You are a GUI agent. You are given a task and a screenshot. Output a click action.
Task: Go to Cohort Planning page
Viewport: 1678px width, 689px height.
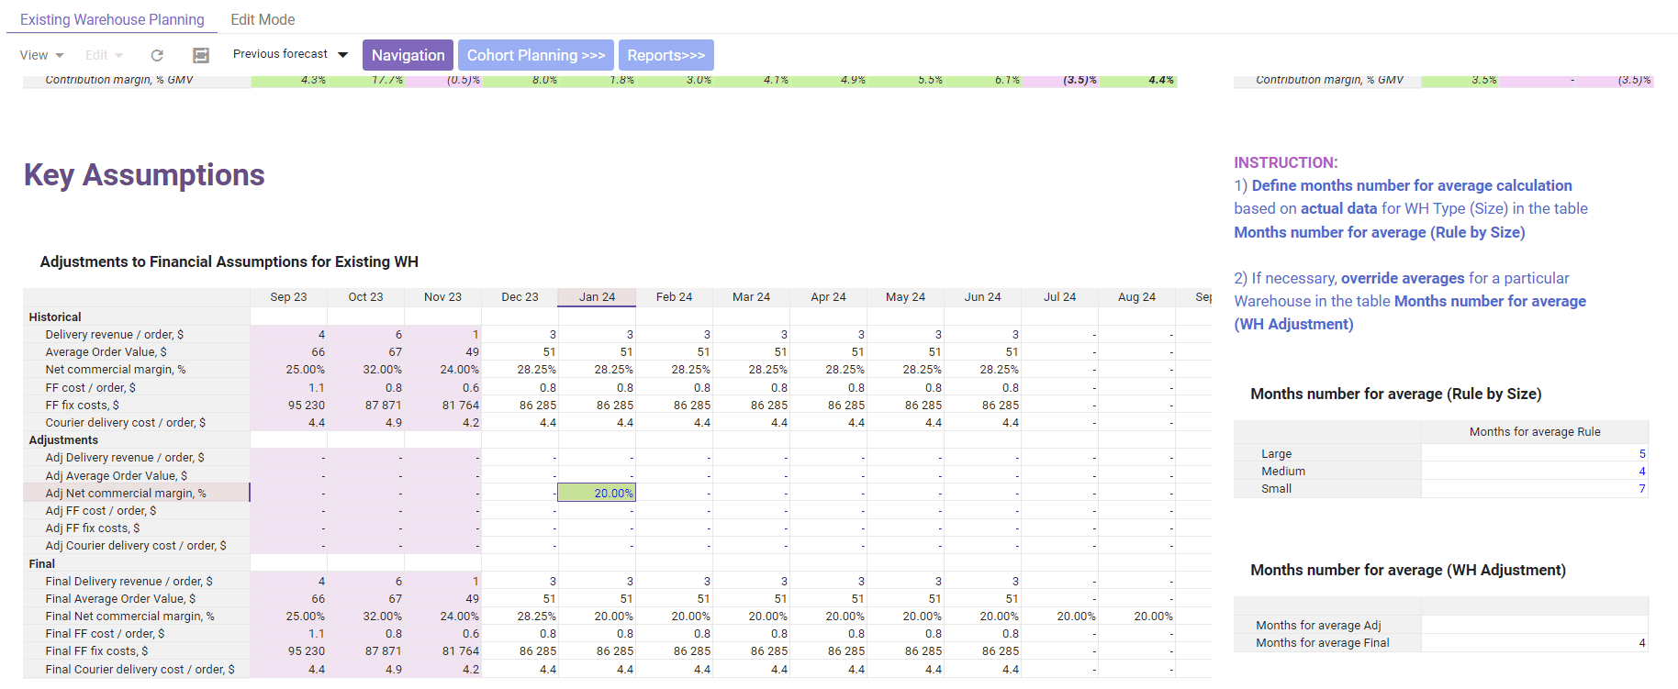click(x=535, y=55)
